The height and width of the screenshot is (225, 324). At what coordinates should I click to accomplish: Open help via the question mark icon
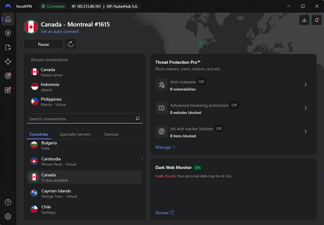(8, 202)
